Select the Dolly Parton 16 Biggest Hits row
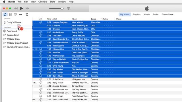This screenshot has height=102, width=182. tap(107, 79)
